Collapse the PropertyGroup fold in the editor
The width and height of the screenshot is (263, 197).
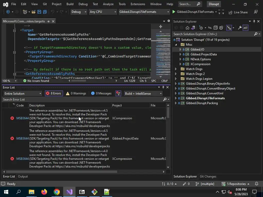coord(15,52)
